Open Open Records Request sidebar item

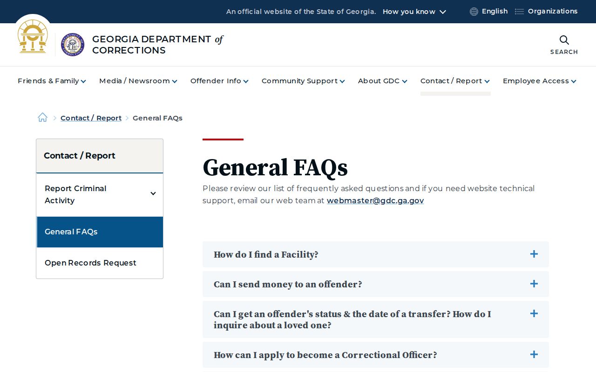(100, 263)
